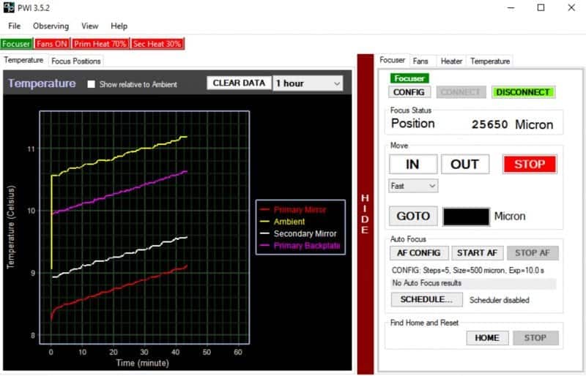The height and width of the screenshot is (376, 586).
Task: Expand the Fast speed dropdown
Action: point(413,186)
